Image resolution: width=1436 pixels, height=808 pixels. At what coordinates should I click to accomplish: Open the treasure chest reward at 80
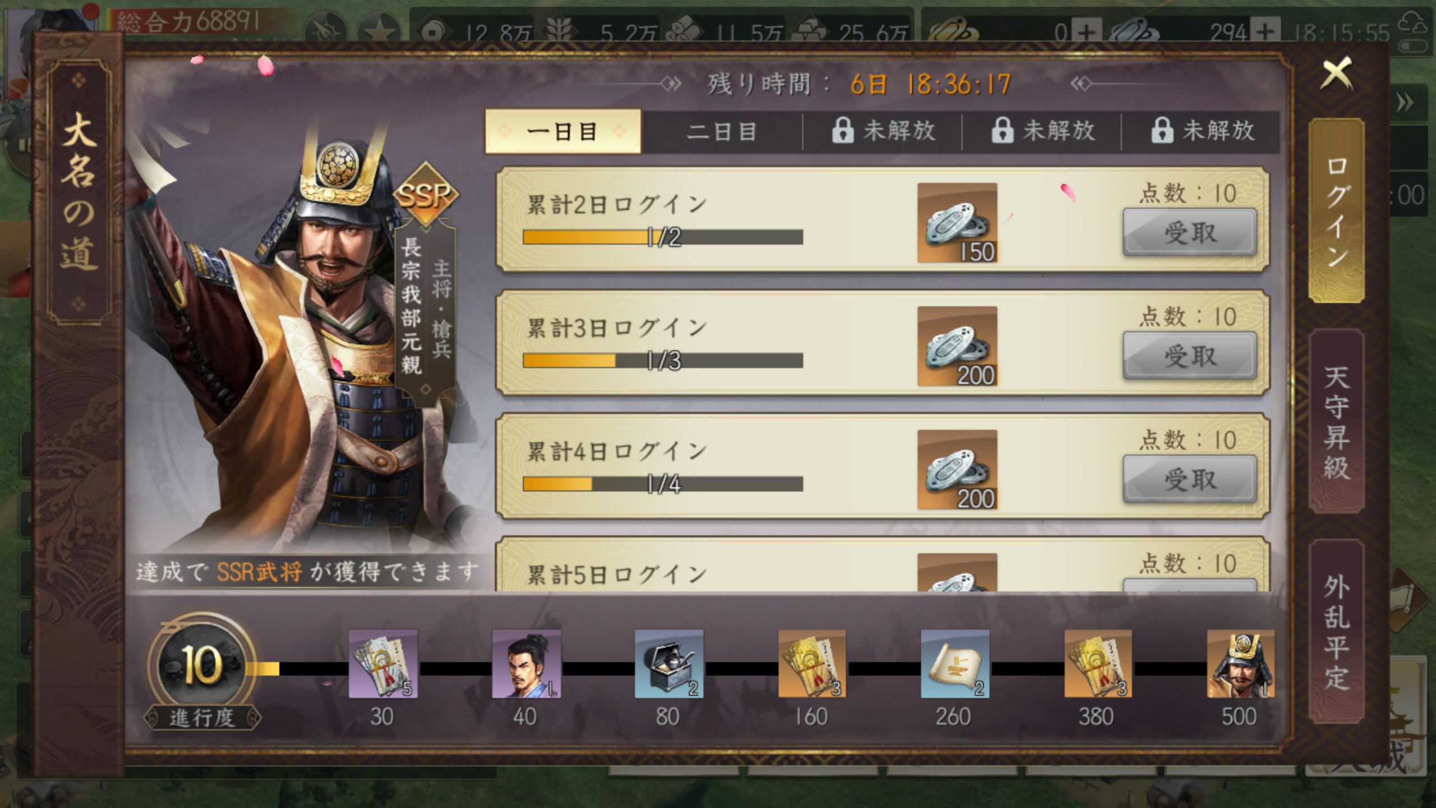(669, 663)
